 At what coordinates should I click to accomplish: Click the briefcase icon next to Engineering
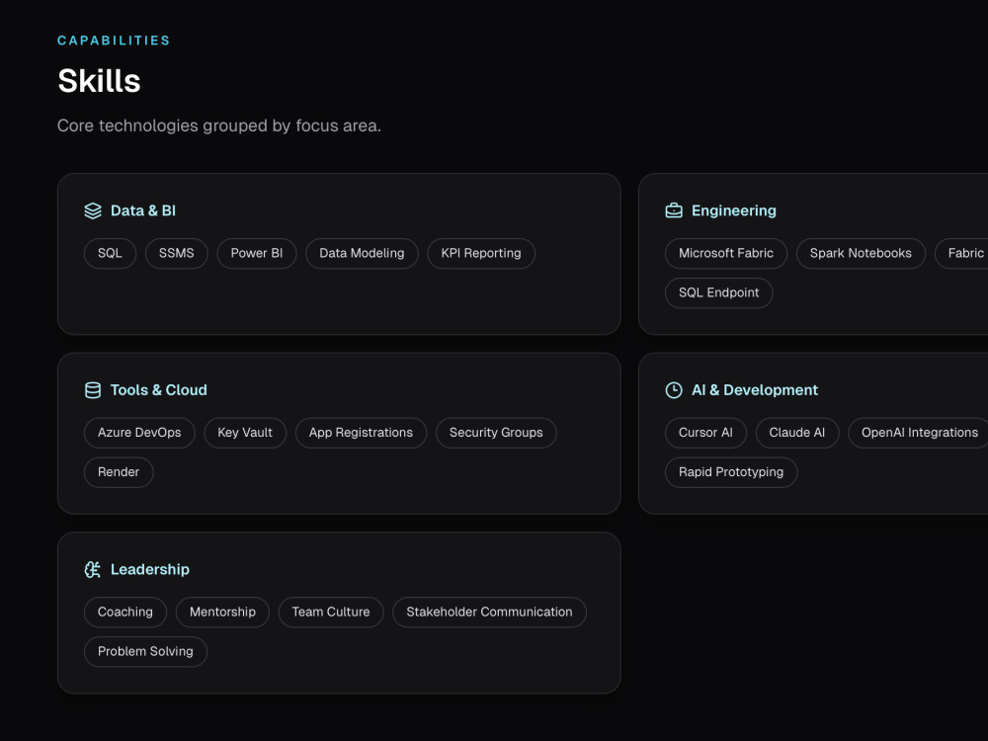[674, 210]
